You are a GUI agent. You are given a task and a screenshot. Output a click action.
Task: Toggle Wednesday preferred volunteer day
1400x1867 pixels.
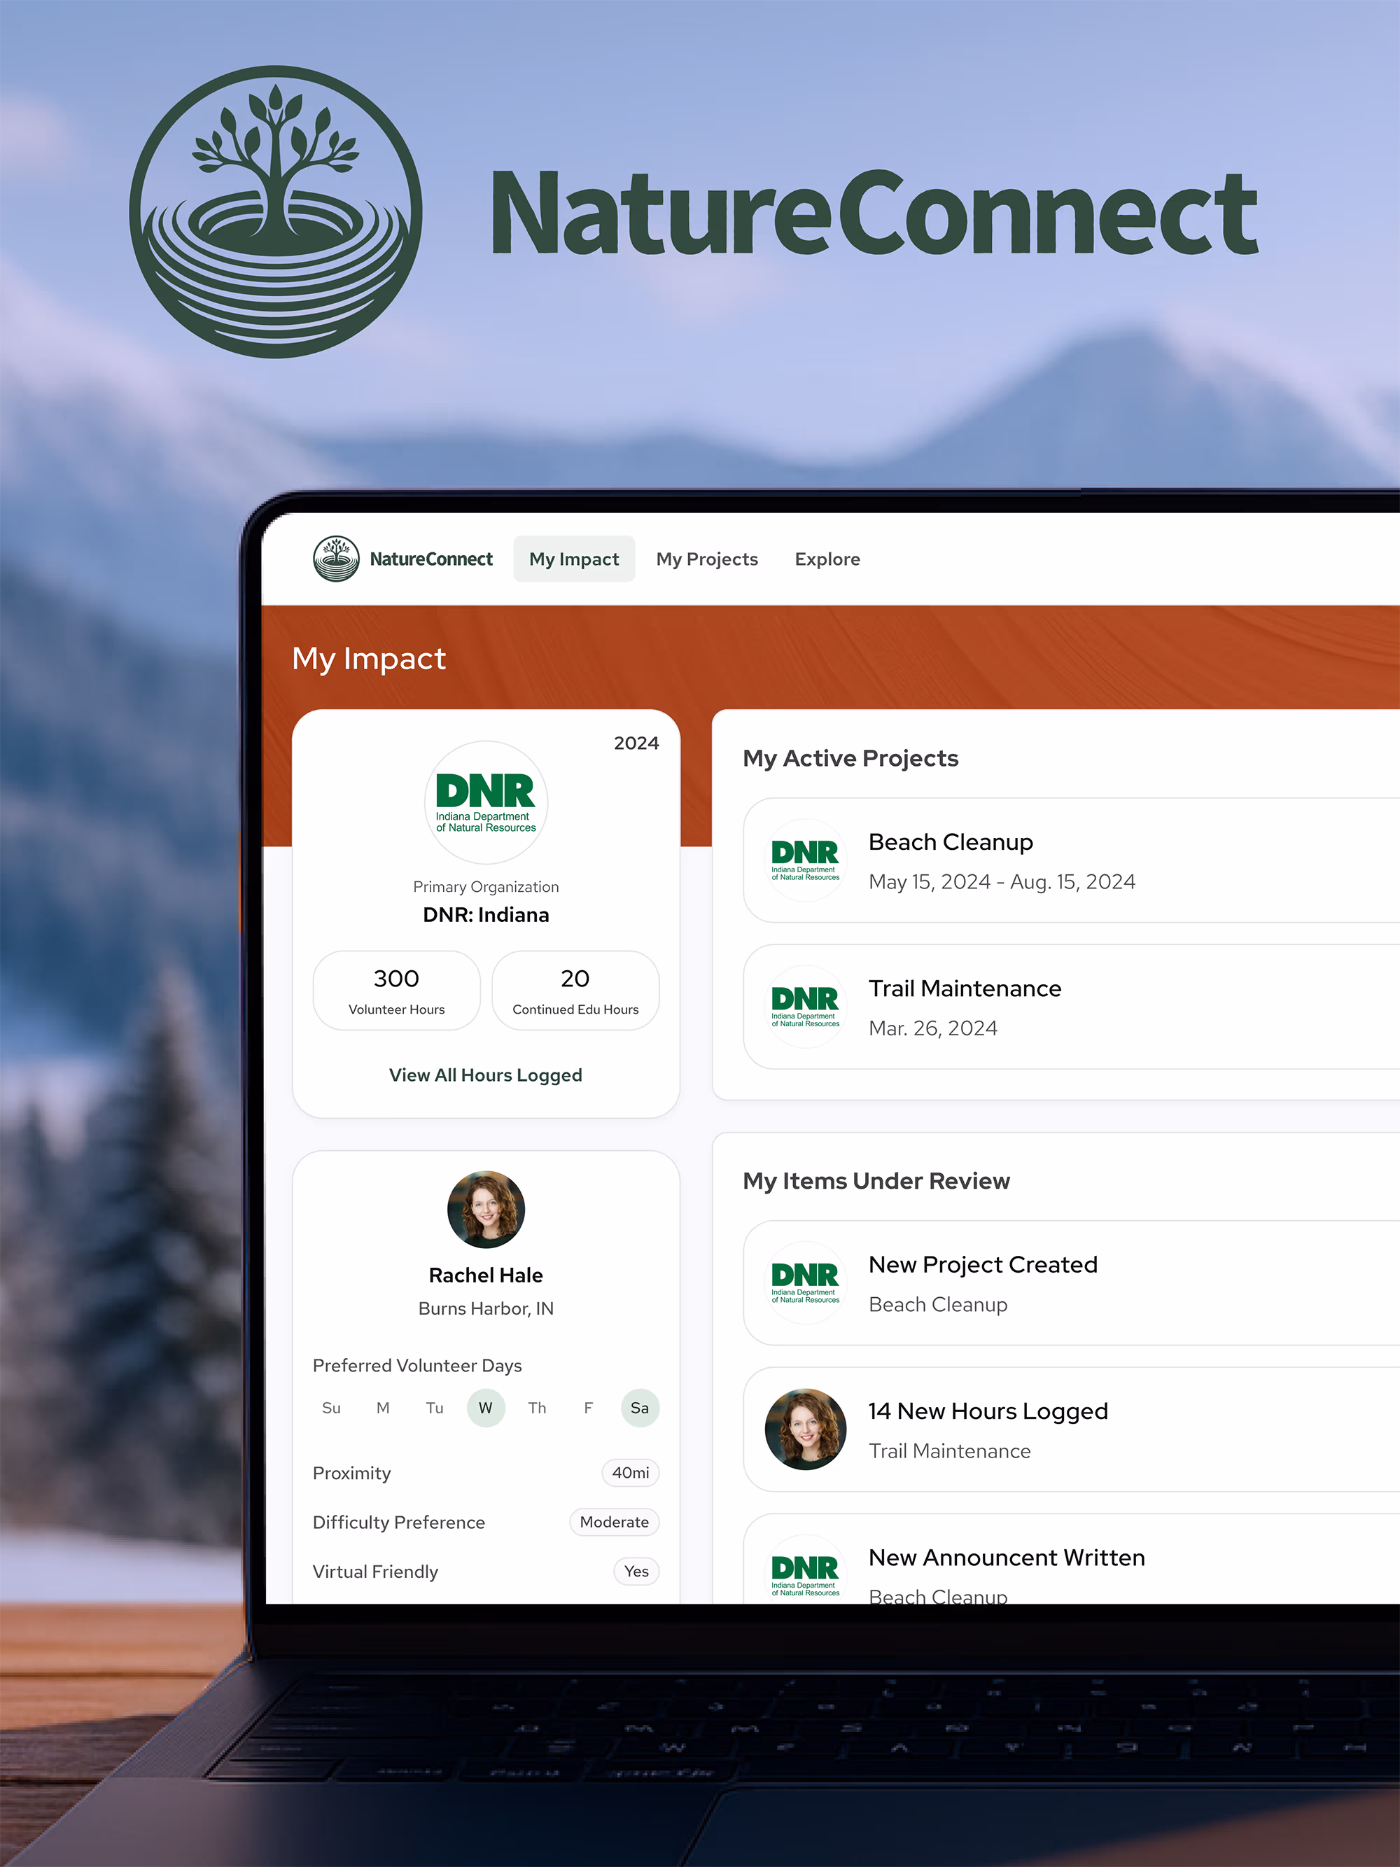(x=486, y=1408)
